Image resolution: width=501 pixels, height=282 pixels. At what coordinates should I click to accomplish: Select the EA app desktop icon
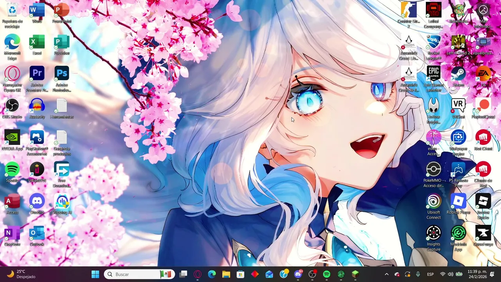(483, 76)
